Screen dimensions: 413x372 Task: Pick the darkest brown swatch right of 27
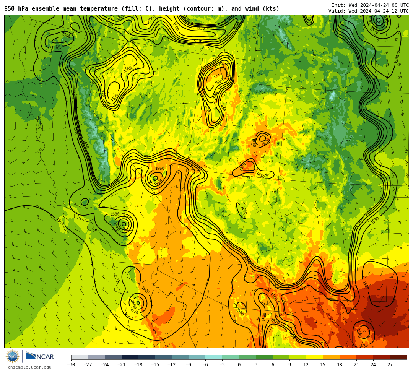[398, 357]
